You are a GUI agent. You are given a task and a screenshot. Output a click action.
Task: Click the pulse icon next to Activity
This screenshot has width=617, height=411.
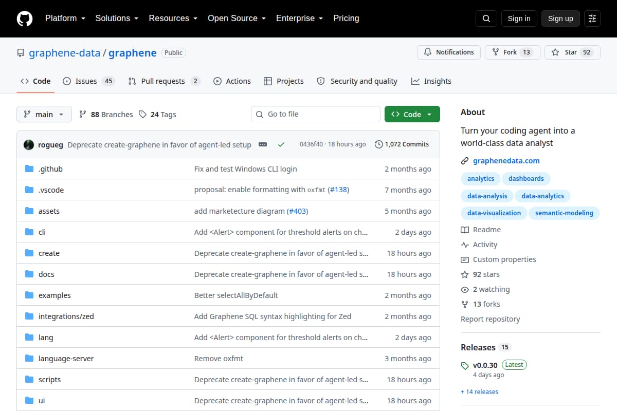(465, 245)
